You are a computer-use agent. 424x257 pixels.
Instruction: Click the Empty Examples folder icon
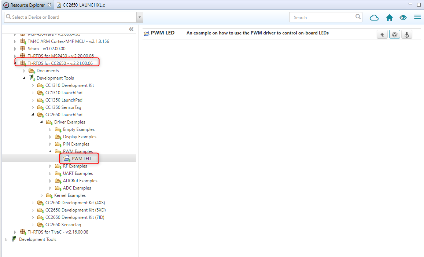[x=58, y=129]
